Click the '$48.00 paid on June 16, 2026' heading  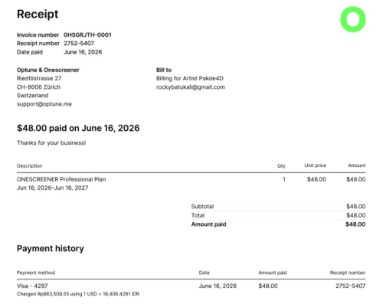point(78,128)
